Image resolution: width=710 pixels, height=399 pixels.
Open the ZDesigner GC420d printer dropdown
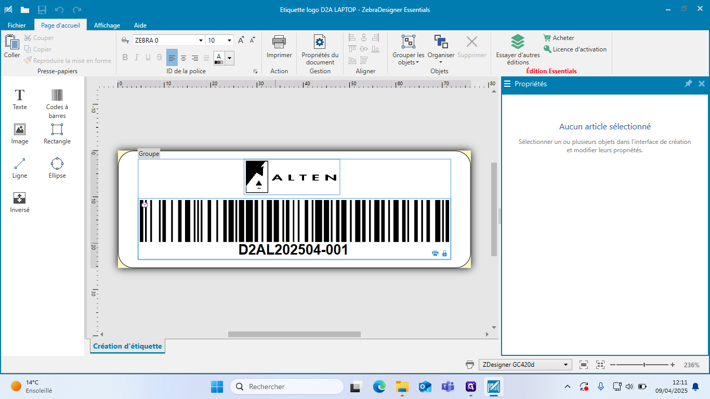(x=566, y=365)
